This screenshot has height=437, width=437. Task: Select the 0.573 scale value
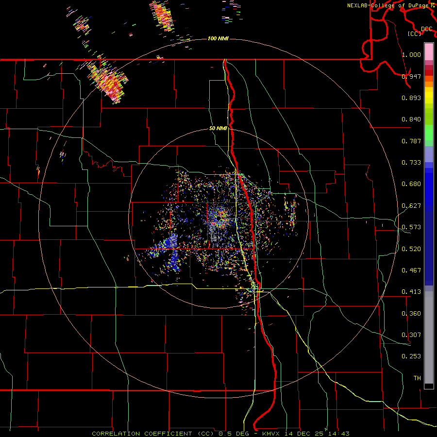[x=411, y=227]
